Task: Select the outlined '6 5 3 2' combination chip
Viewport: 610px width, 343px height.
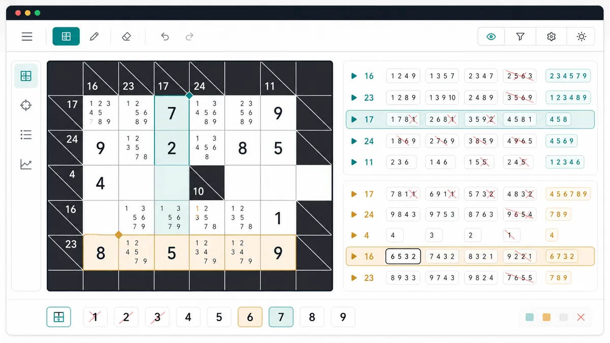Action: coord(404,257)
